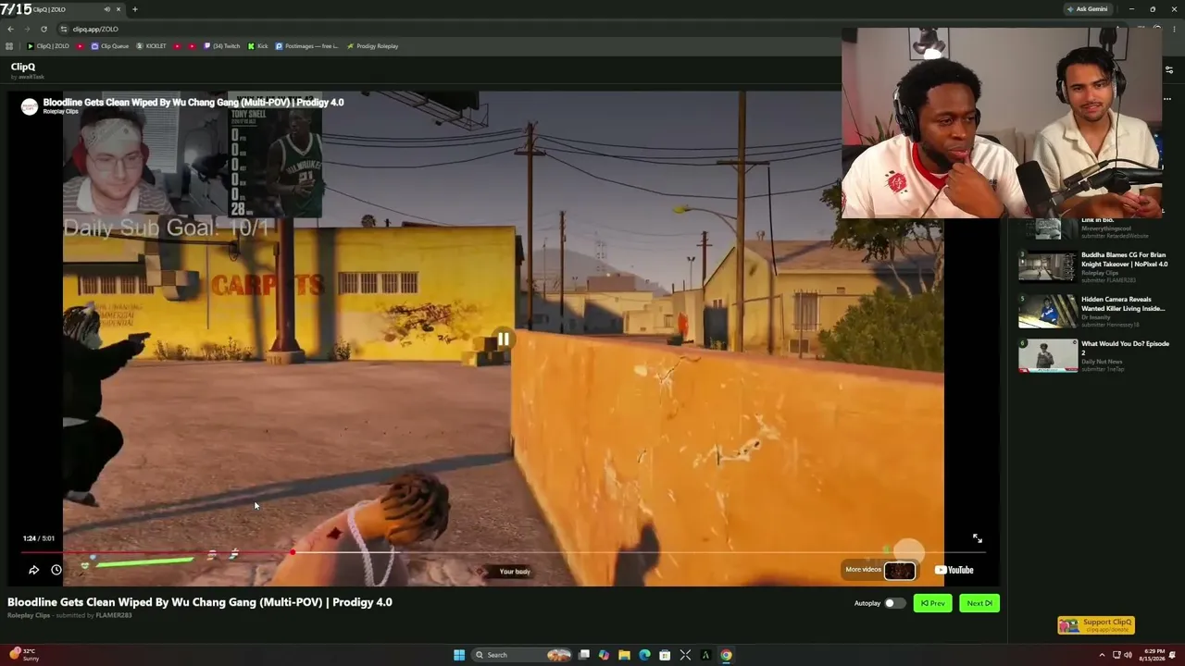Viewport: 1185px width, 666px height.
Task: Enter fullscreen with the expand arrows icon
Action: point(977,538)
